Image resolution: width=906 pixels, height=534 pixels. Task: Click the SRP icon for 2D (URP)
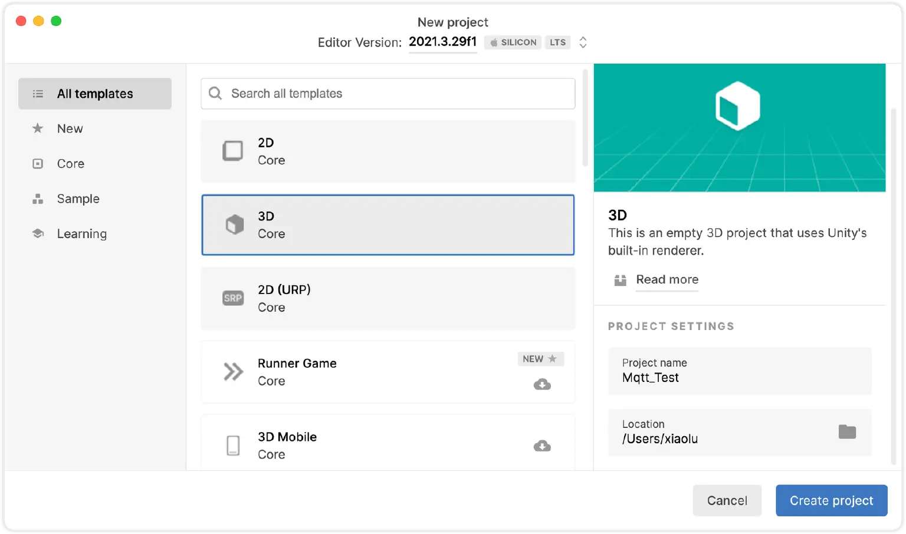233,298
